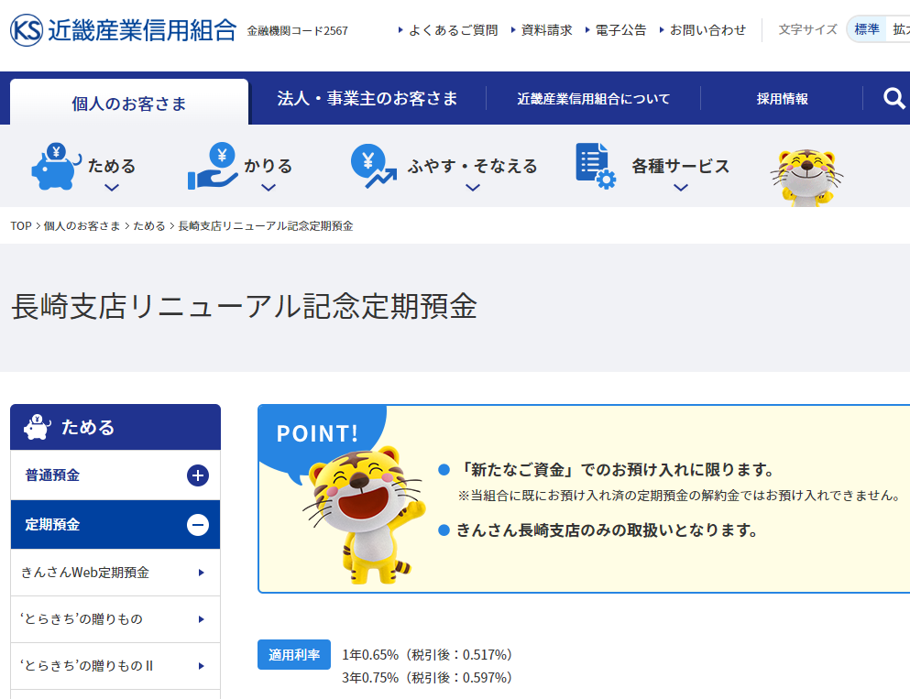Open 'とらきち'の贈りものII sidebar item
This screenshot has width=910, height=699.
click(115, 666)
